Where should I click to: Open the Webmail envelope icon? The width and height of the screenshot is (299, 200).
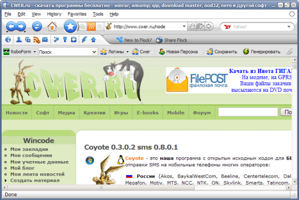45,39
